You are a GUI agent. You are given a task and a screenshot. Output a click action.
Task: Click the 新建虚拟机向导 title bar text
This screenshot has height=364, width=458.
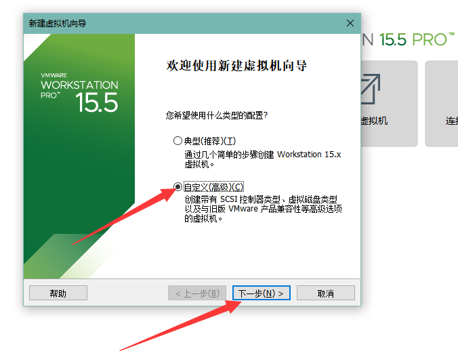point(58,23)
